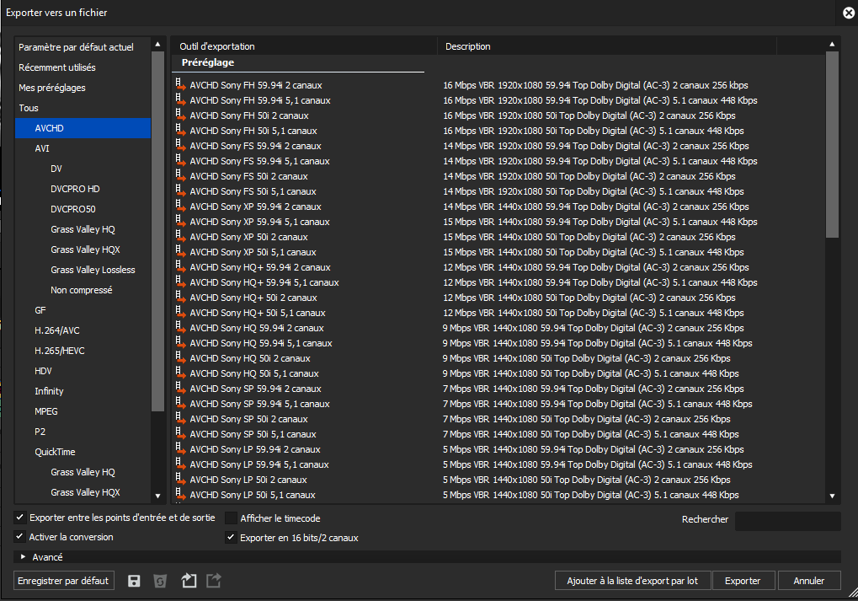Select Grass Valley HQX under QuickTime

pyautogui.click(x=83, y=492)
